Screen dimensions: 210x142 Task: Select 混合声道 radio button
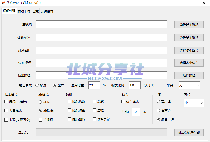(x=158, y=119)
